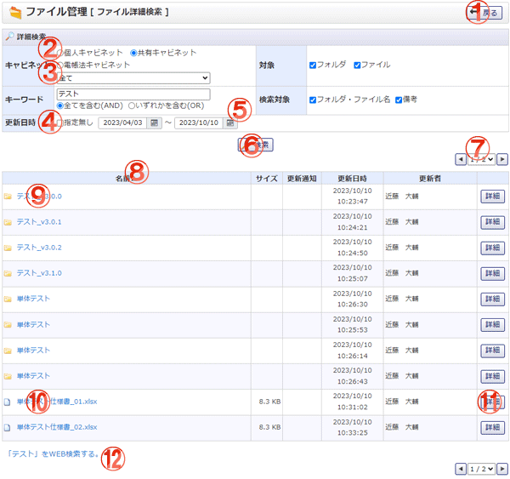The height and width of the screenshot is (479, 510).
Task: Click the 更新者 column header
Action: [430, 179]
